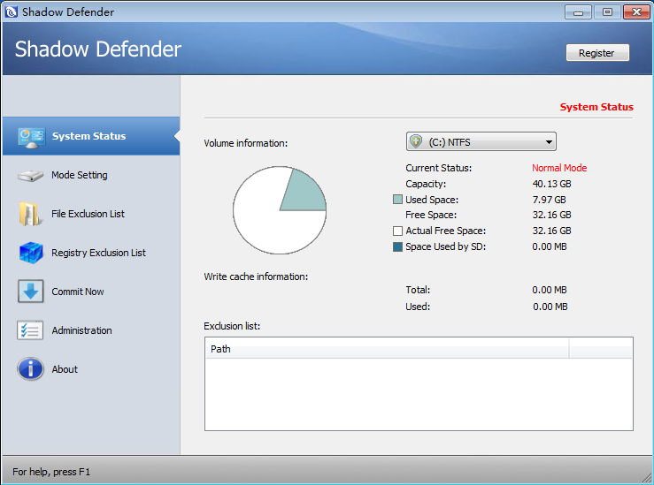Click the File Exclusion List folder icon
Screen dimensions: 654x485
(30, 214)
